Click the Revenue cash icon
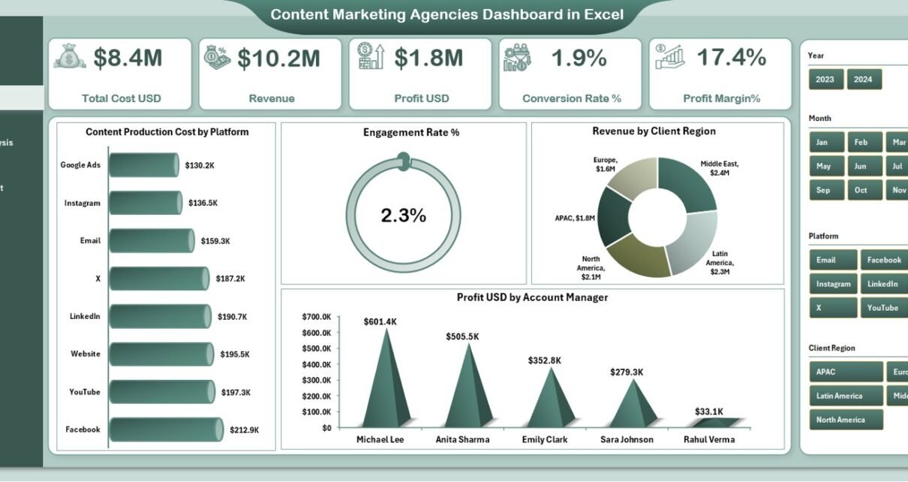 point(218,57)
